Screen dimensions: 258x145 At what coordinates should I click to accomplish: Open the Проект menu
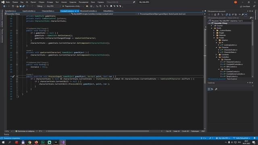click(x=33, y=2)
